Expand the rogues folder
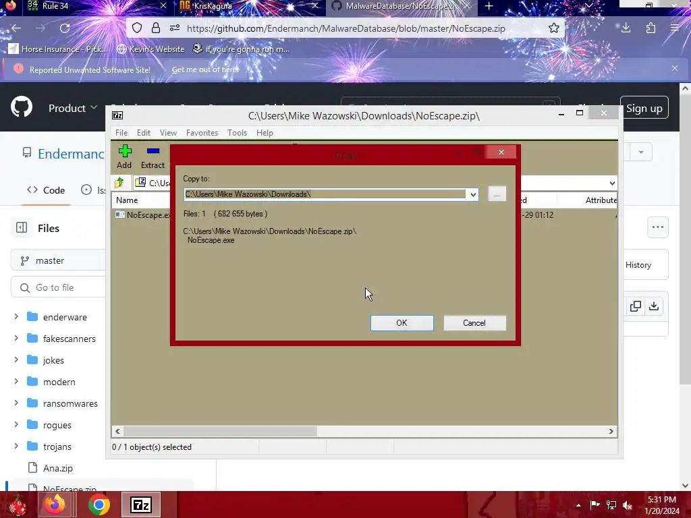This screenshot has width=691, height=518. 16,425
